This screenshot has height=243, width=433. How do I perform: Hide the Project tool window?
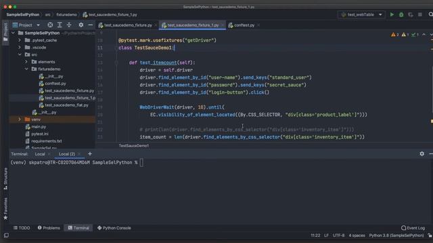tap(90, 25)
